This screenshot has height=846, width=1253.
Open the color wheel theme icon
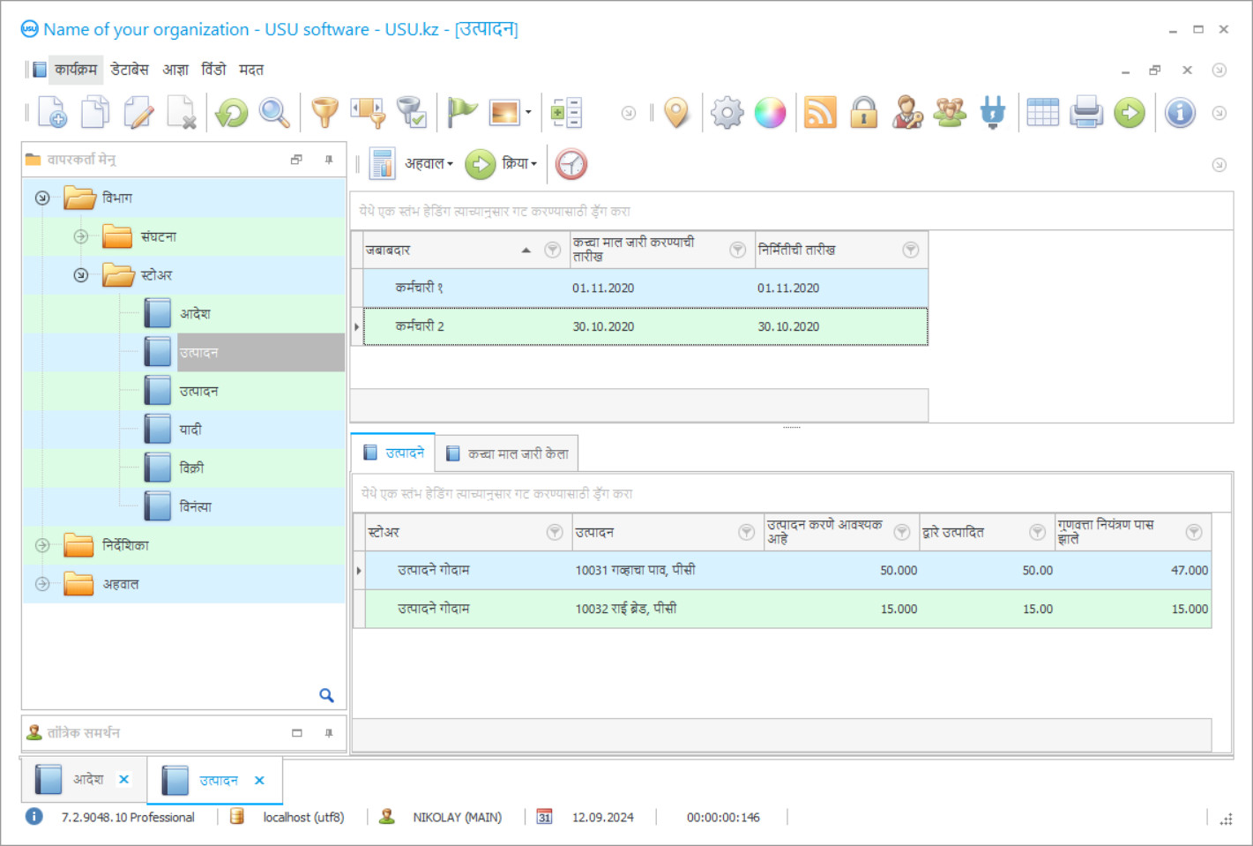pyautogui.click(x=770, y=113)
